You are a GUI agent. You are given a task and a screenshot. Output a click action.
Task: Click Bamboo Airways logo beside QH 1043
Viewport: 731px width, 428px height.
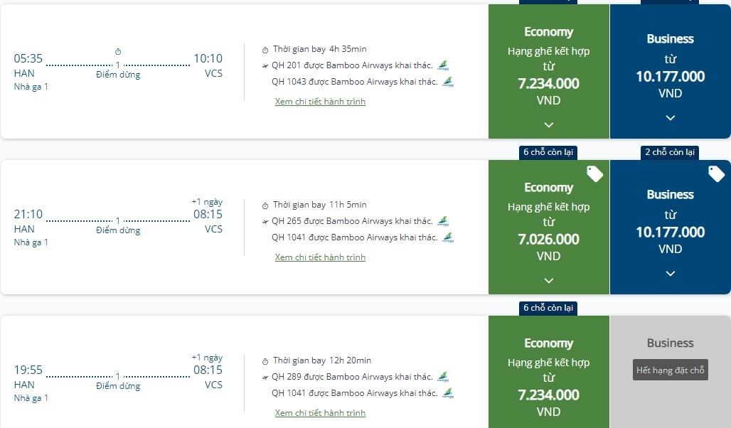click(x=448, y=82)
